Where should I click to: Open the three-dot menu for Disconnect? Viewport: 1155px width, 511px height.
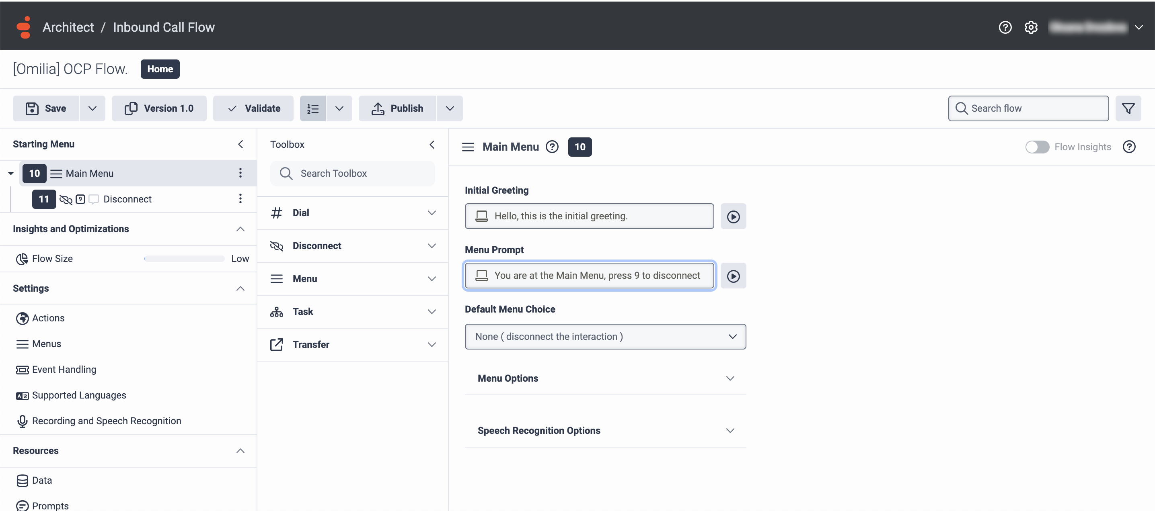240,199
